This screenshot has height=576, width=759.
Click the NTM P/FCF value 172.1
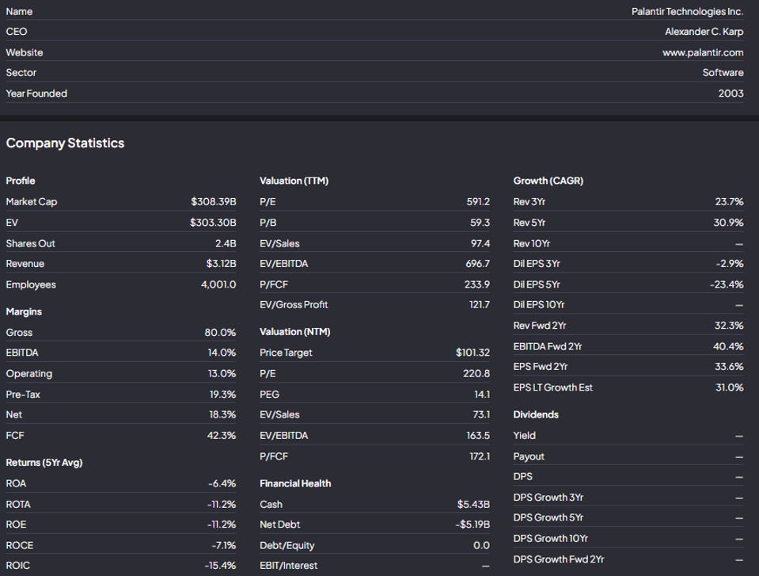(480, 456)
